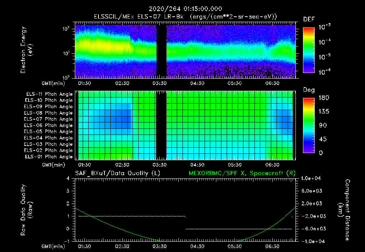The image size is (365, 252).
Task: Select the ELS-04 Pitch Angle row label
Action: pyautogui.click(x=48, y=138)
